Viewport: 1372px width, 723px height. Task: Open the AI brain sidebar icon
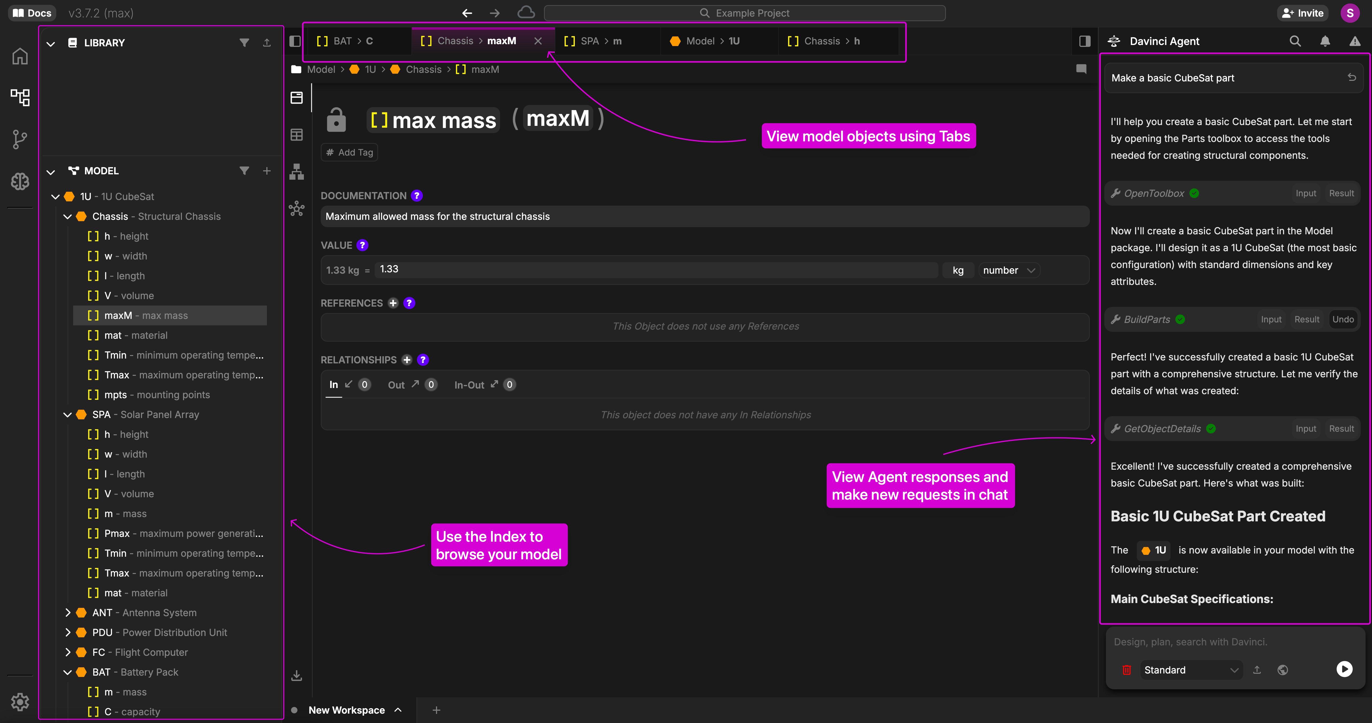(x=20, y=181)
